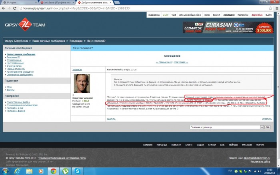This screenshot has height=175, width=280.
Task: Open Skype from the taskbar
Action: [x=78, y=171]
